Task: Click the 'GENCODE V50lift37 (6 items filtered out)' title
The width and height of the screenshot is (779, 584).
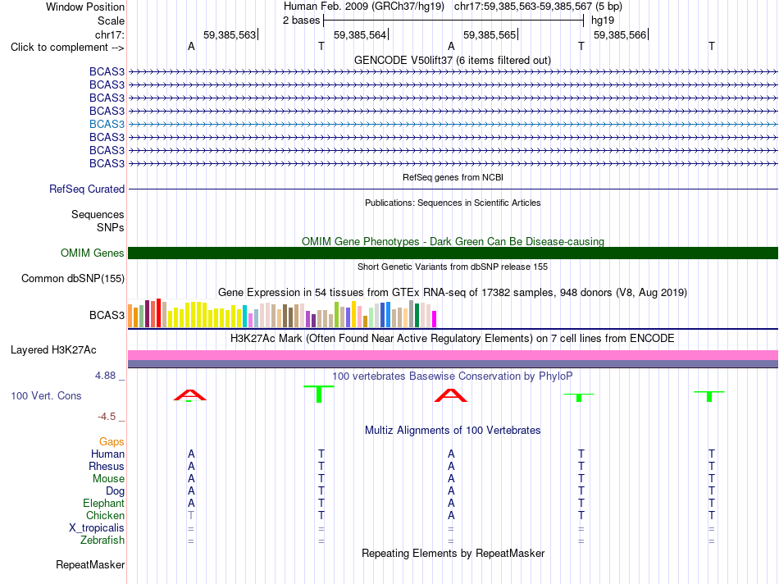Action: click(453, 60)
